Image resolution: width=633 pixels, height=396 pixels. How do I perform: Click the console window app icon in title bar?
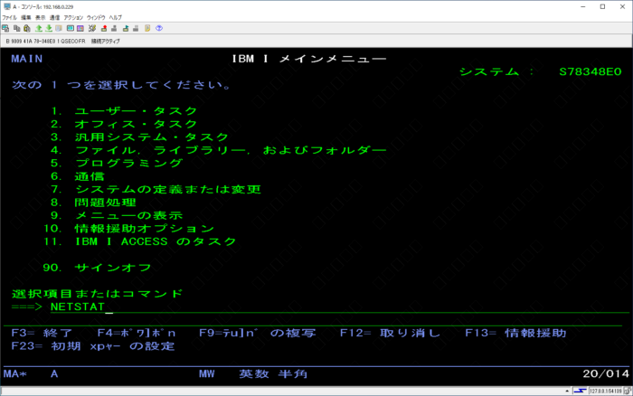7,6
